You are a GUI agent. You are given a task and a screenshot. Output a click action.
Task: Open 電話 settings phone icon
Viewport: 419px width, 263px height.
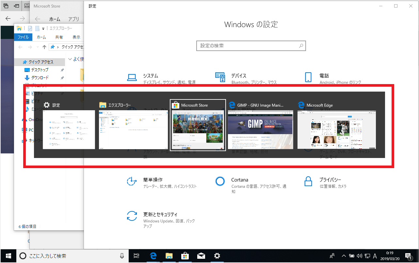[x=308, y=77]
